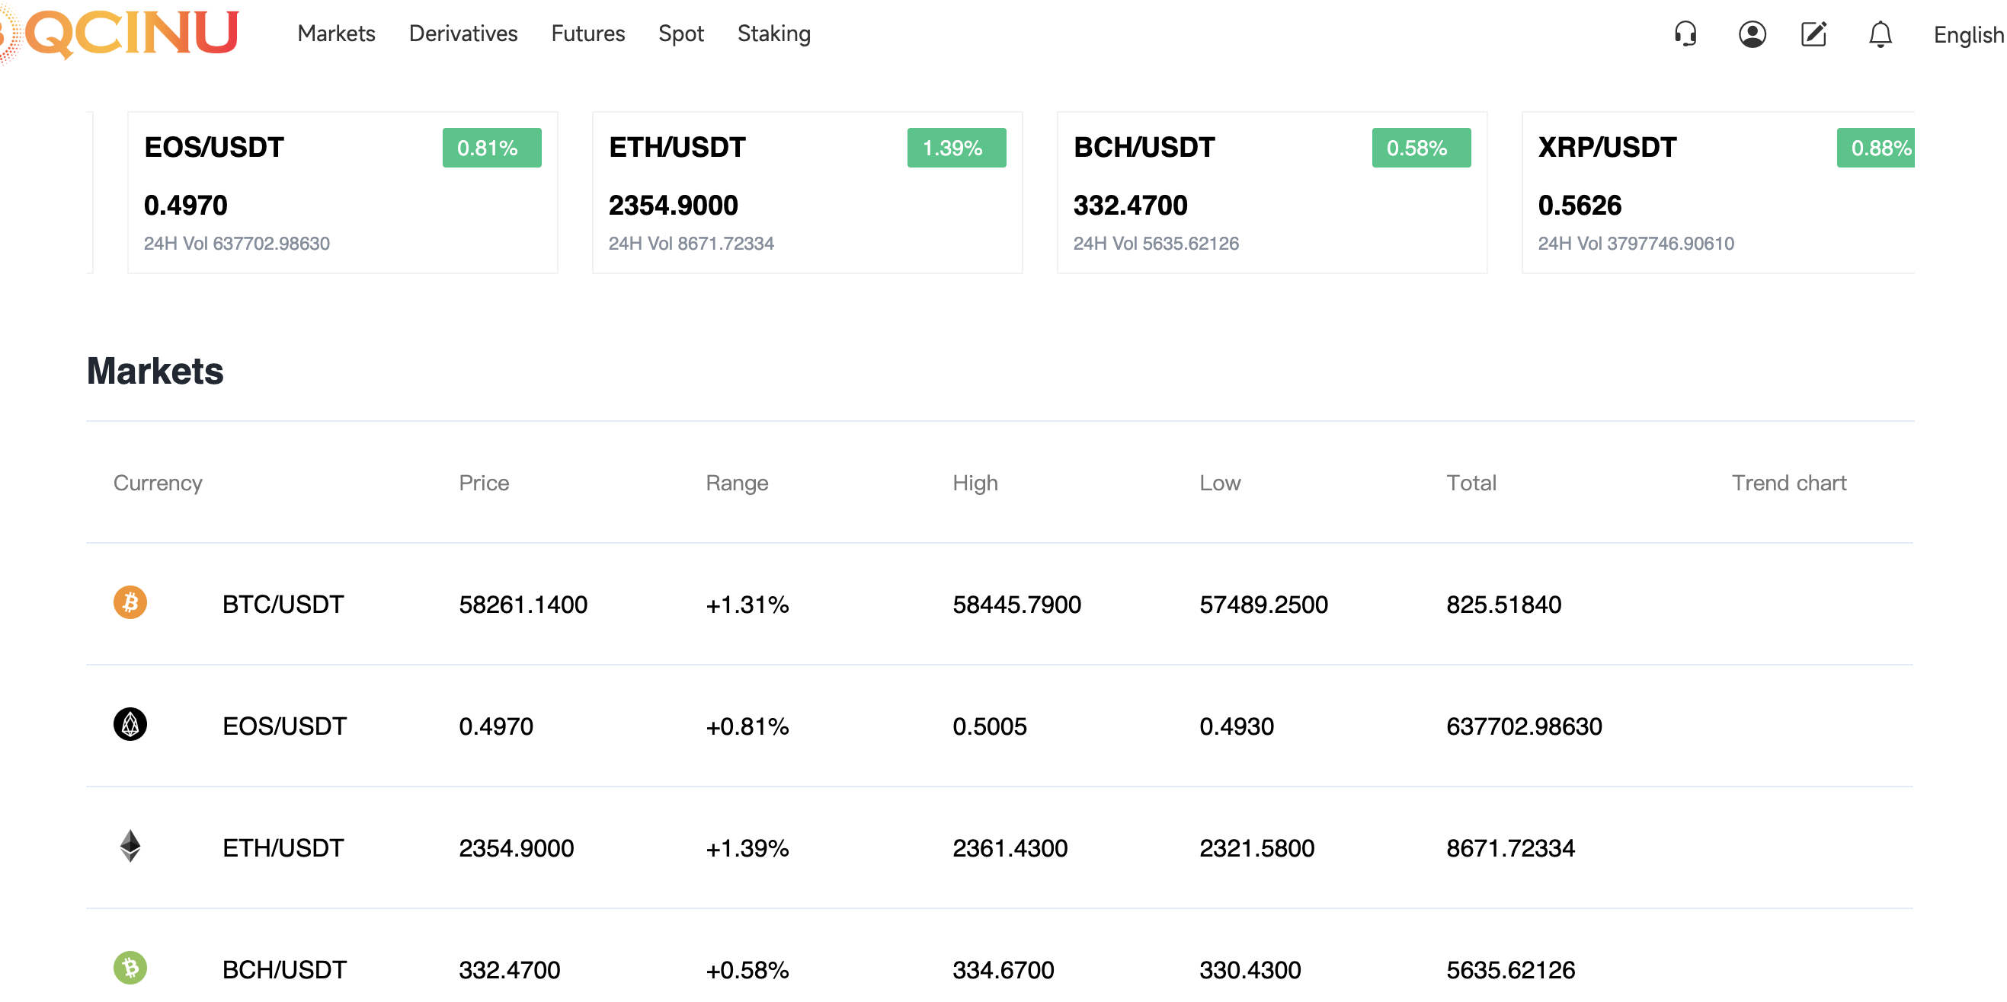Open the BTC/USDT market row
The width and height of the screenshot is (2007, 1002).
coord(283,604)
